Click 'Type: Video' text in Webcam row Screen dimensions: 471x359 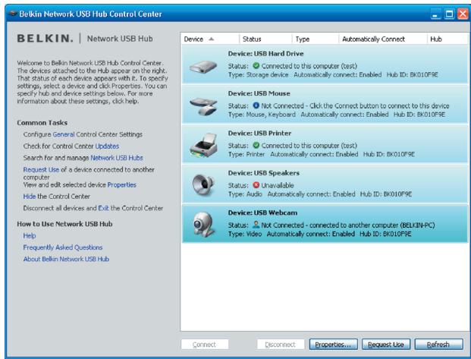point(245,234)
